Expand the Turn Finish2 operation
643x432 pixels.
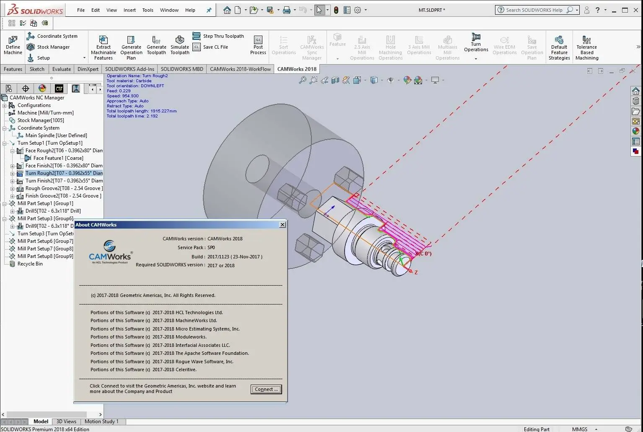[13, 181]
